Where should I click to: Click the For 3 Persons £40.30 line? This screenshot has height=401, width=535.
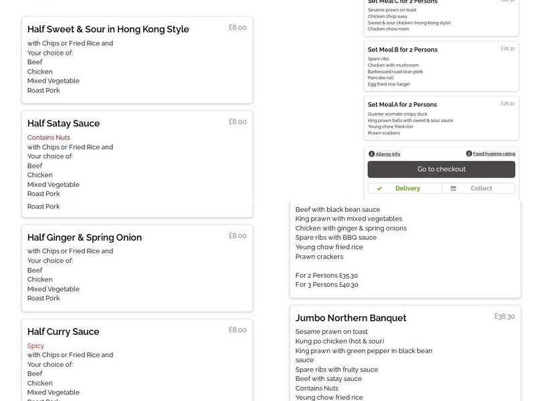pyautogui.click(x=327, y=284)
